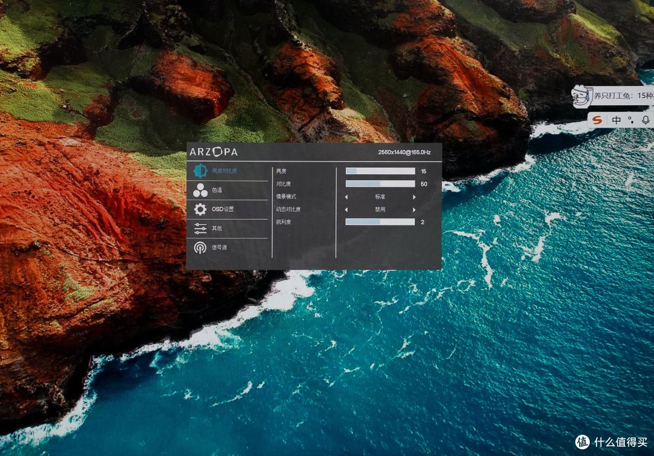
Task: Toggle the 中 Chinese/English input mode
Action: pyautogui.click(x=616, y=120)
